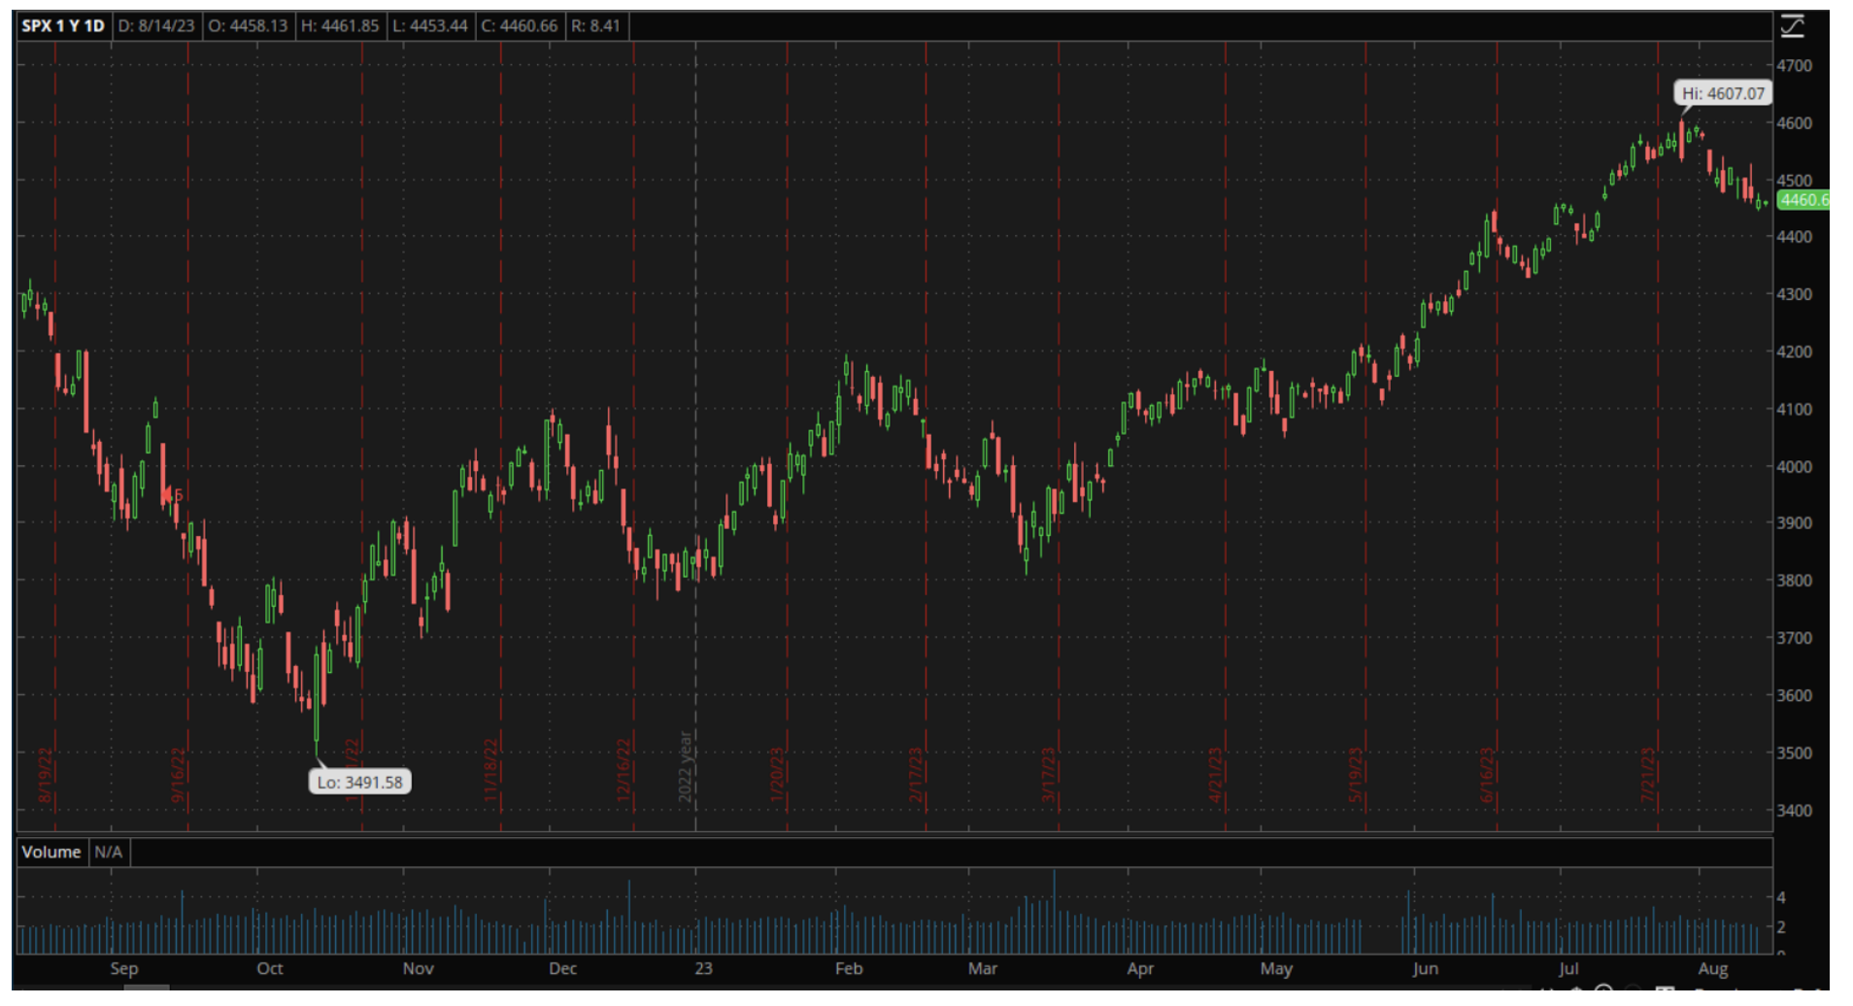This screenshot has width=1853, height=1006.
Task: Click the N/A volume value
Action: click(108, 852)
